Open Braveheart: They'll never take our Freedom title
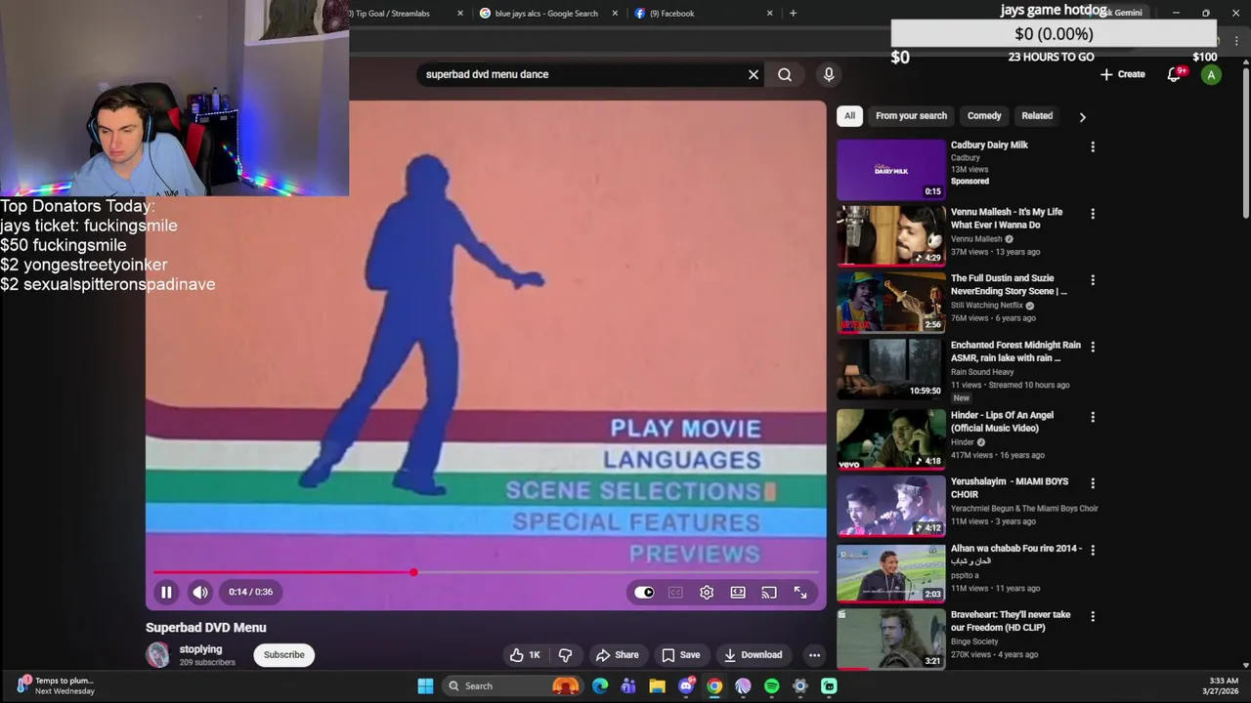The height and width of the screenshot is (703, 1251). pyautogui.click(x=1011, y=621)
